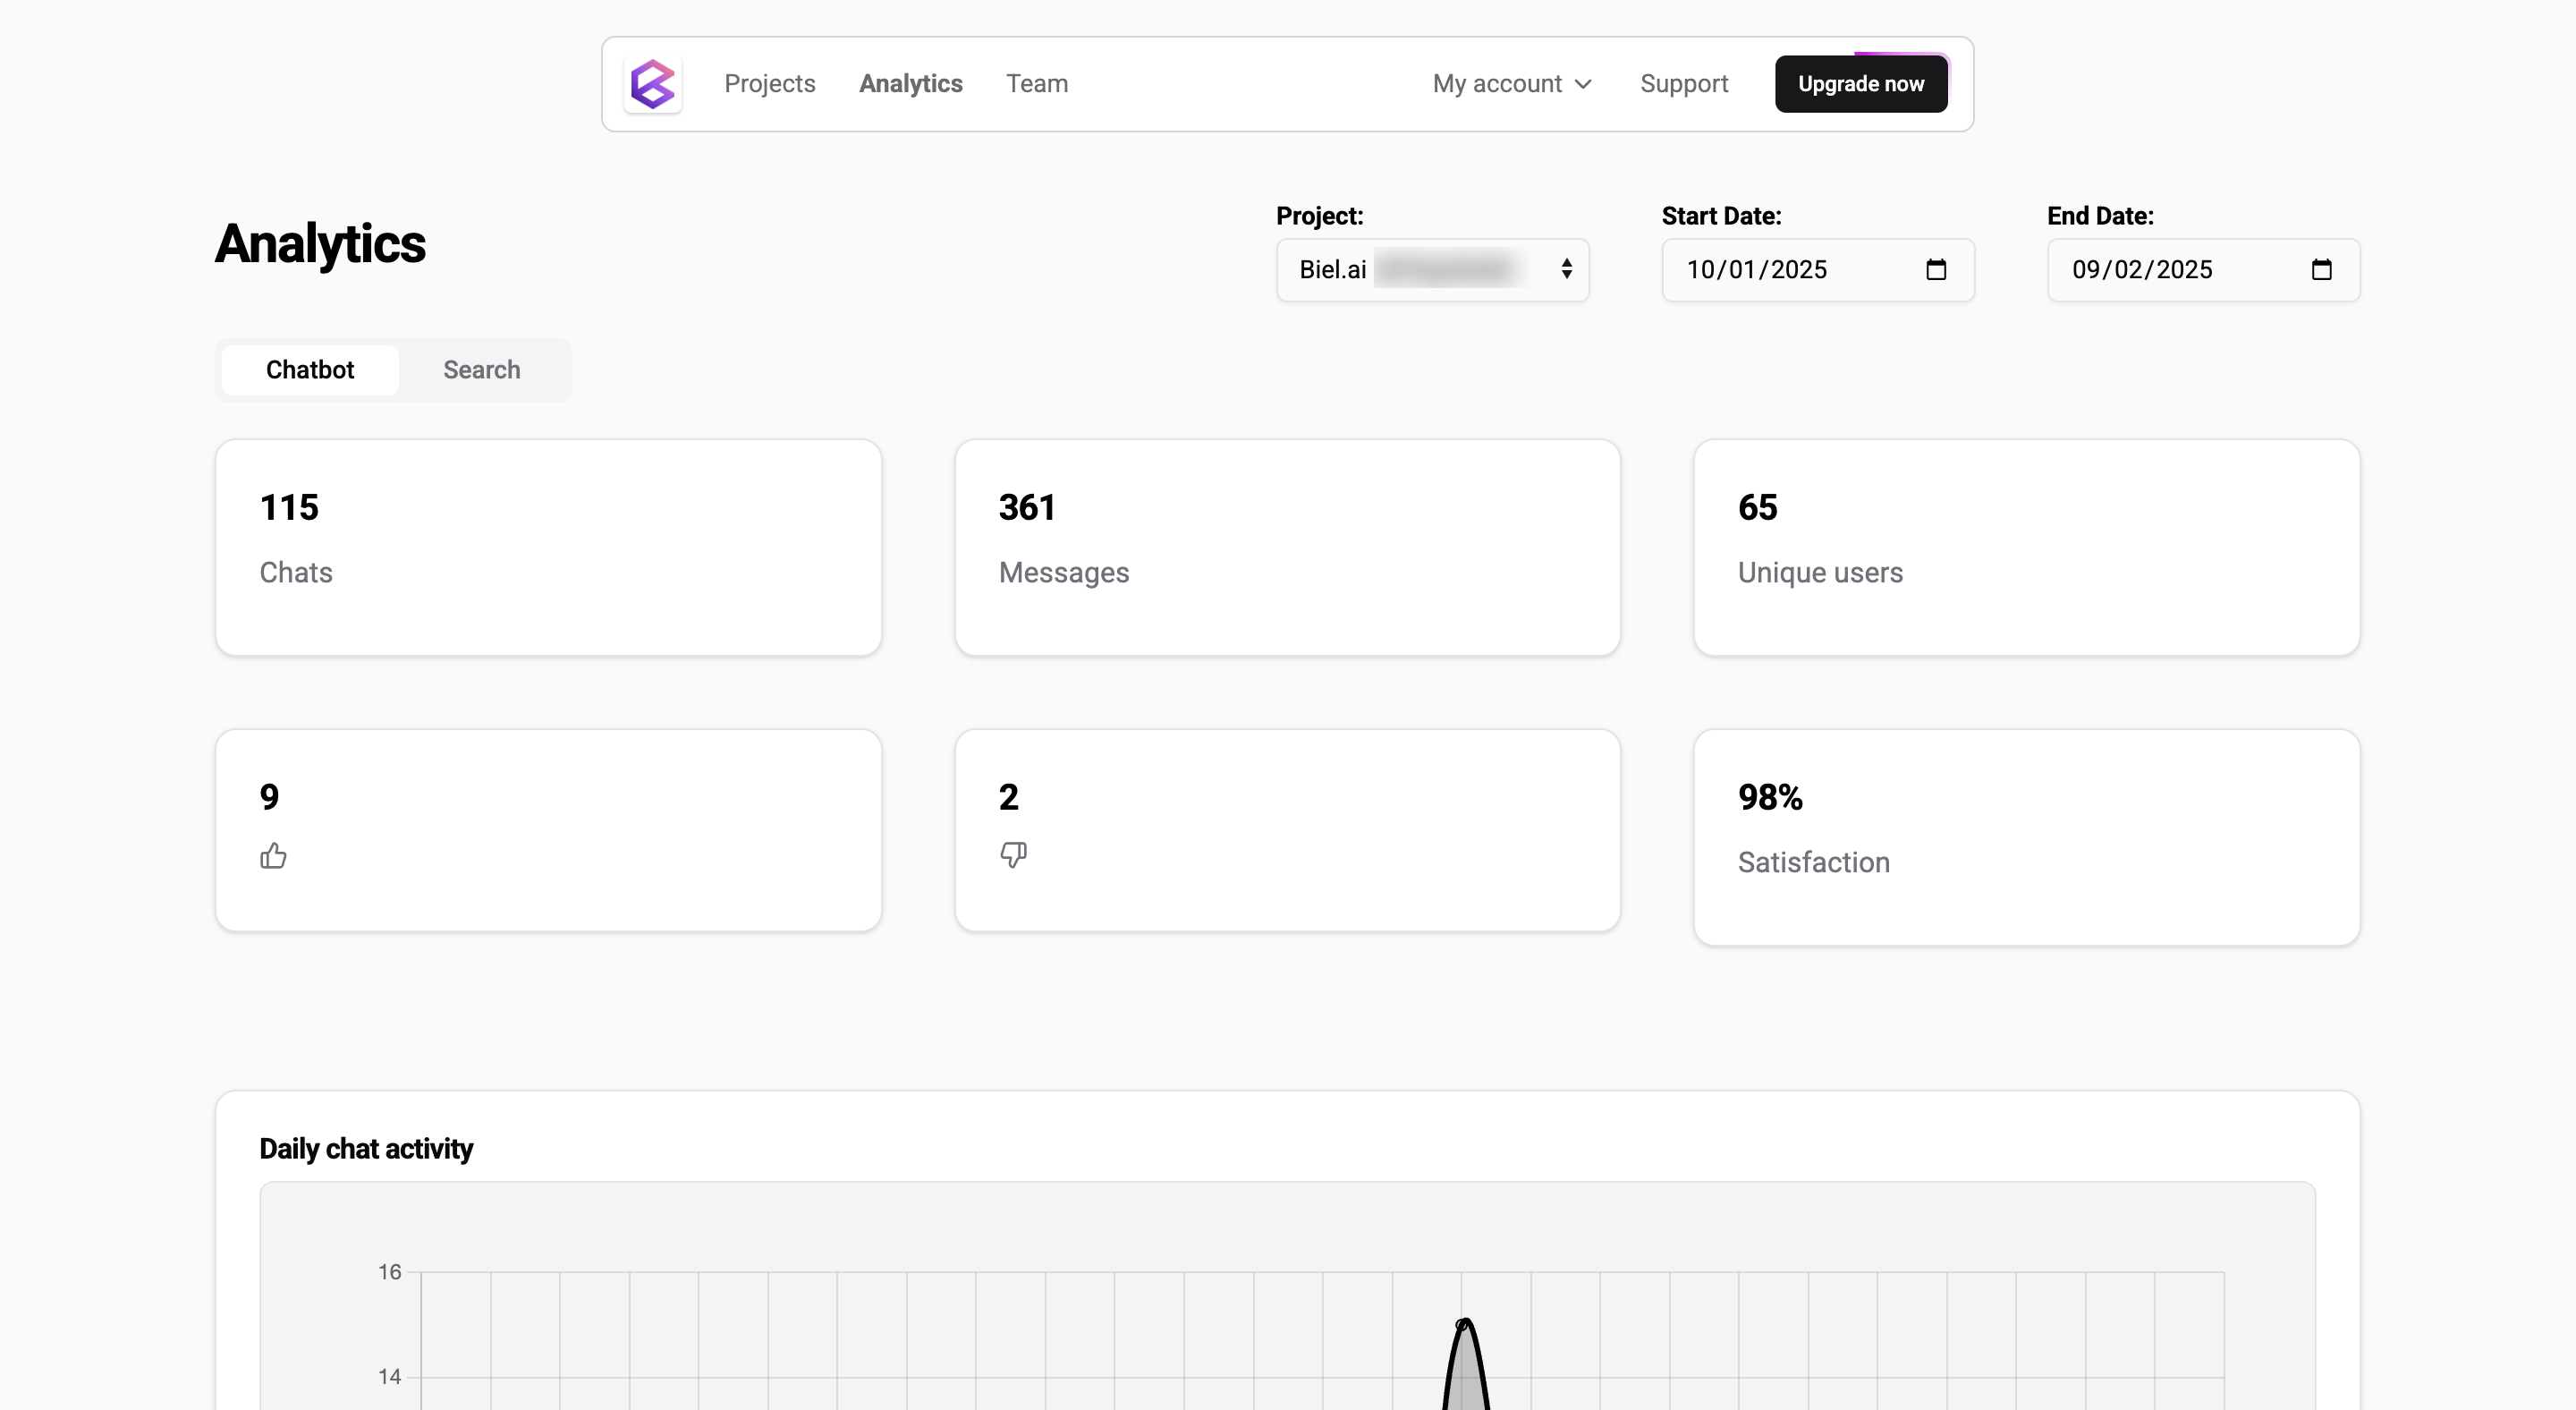The height and width of the screenshot is (1410, 2576).
Task: Click the Projects navigation item
Action: coord(771,83)
